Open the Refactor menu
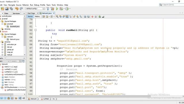This screenshot has height=104, width=184. 26,5
